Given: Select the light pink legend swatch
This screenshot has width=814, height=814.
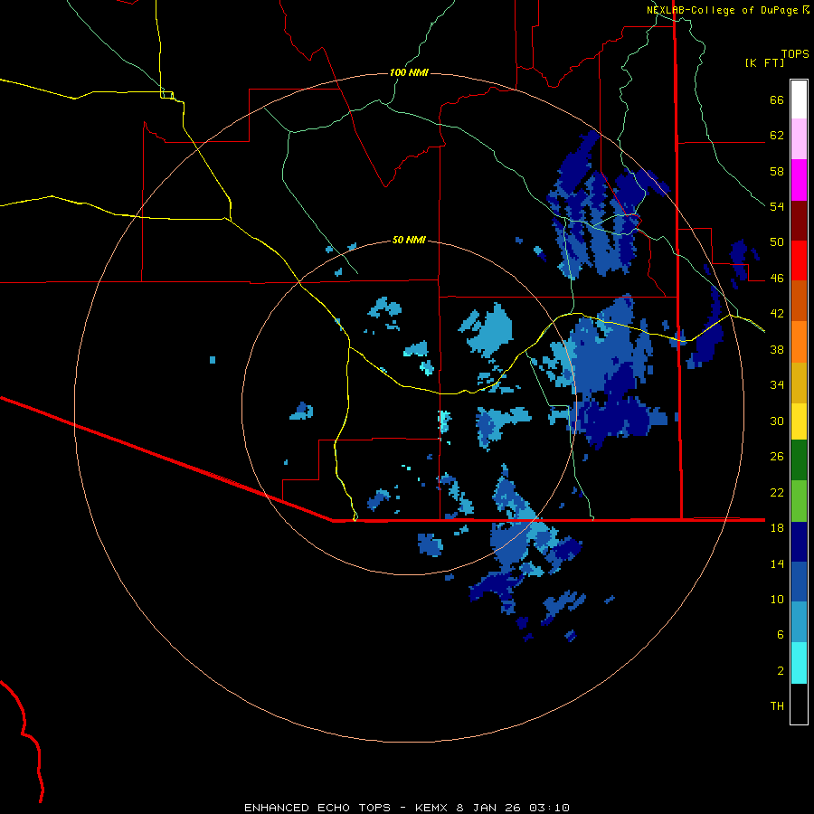Looking at the screenshot, I should pos(799,139).
